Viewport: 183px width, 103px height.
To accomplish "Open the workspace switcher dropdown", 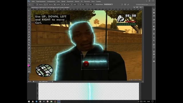I will coord(146,5).
